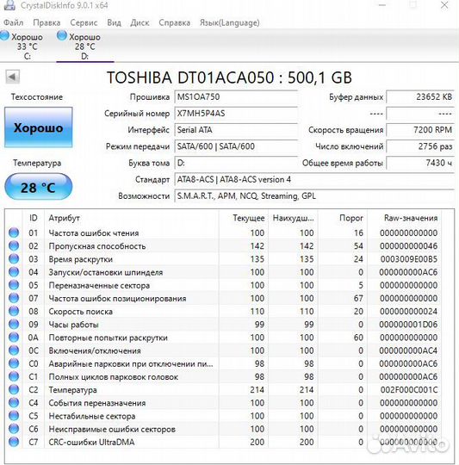459x465 pixels.
Task: Click the Прошивка field MS1OA750
Action: click(236, 97)
